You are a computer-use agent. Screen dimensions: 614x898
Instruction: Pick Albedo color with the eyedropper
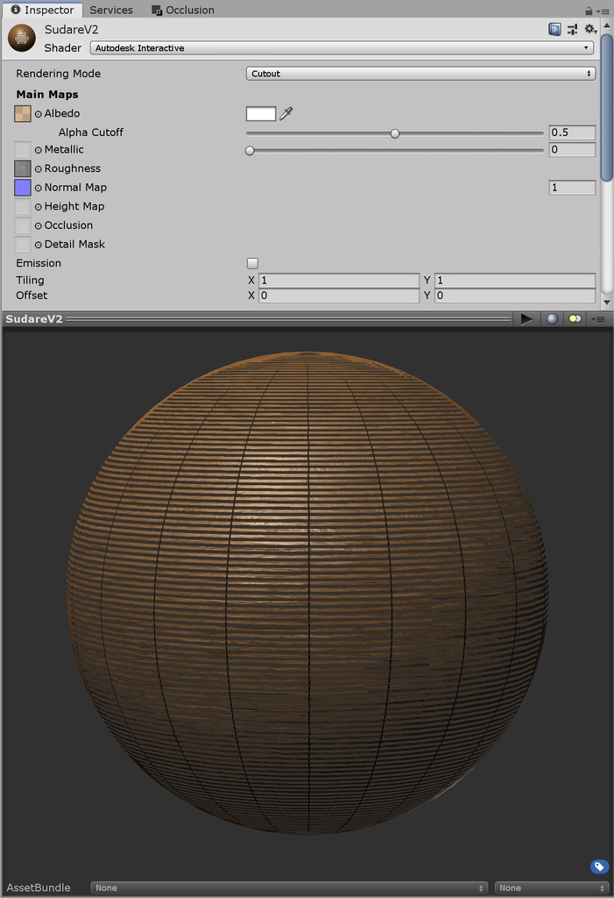(x=286, y=113)
